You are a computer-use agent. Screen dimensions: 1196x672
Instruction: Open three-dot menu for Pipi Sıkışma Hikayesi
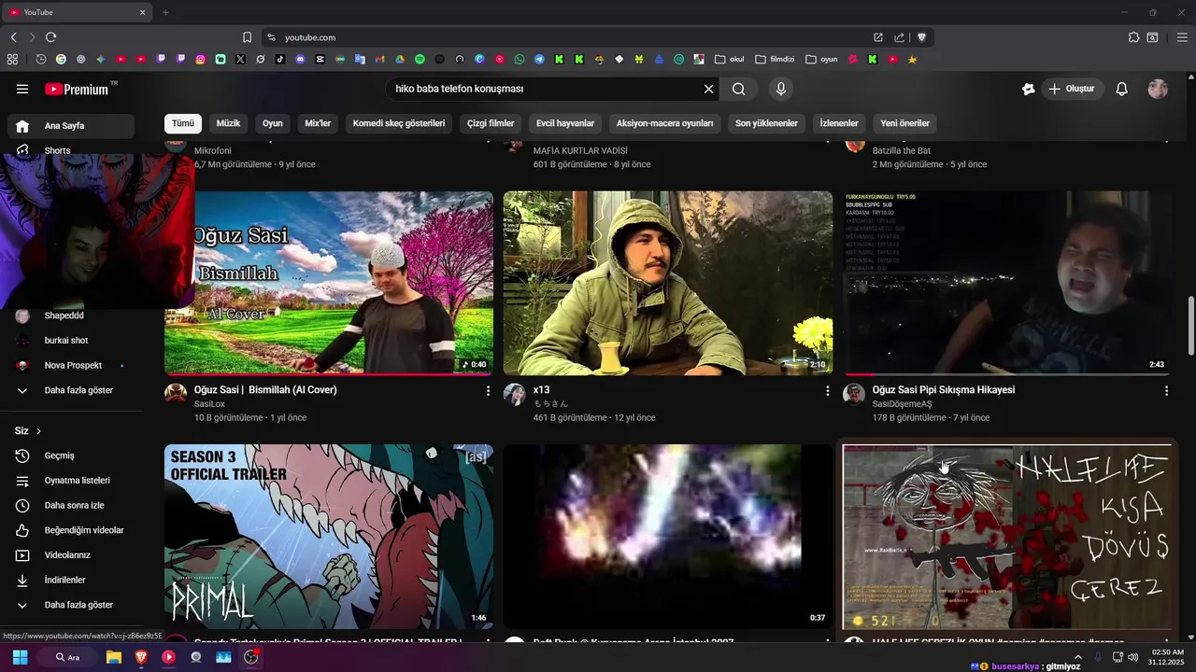(1166, 391)
